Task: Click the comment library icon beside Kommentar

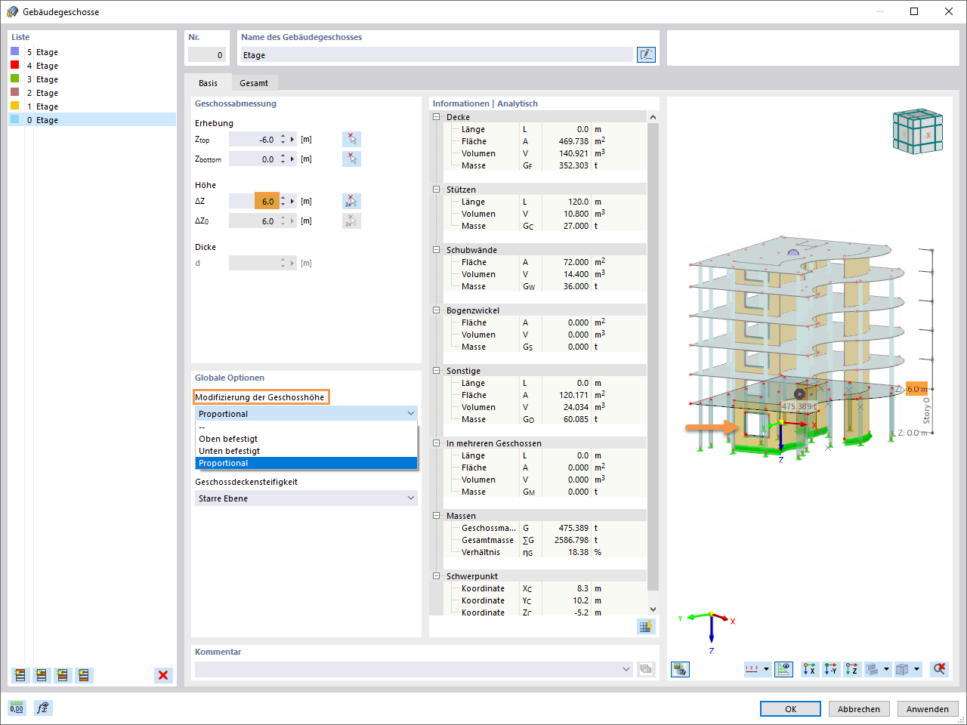Action: 646,669
